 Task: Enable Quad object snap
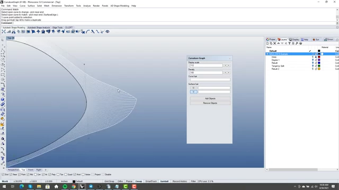coord(66,175)
